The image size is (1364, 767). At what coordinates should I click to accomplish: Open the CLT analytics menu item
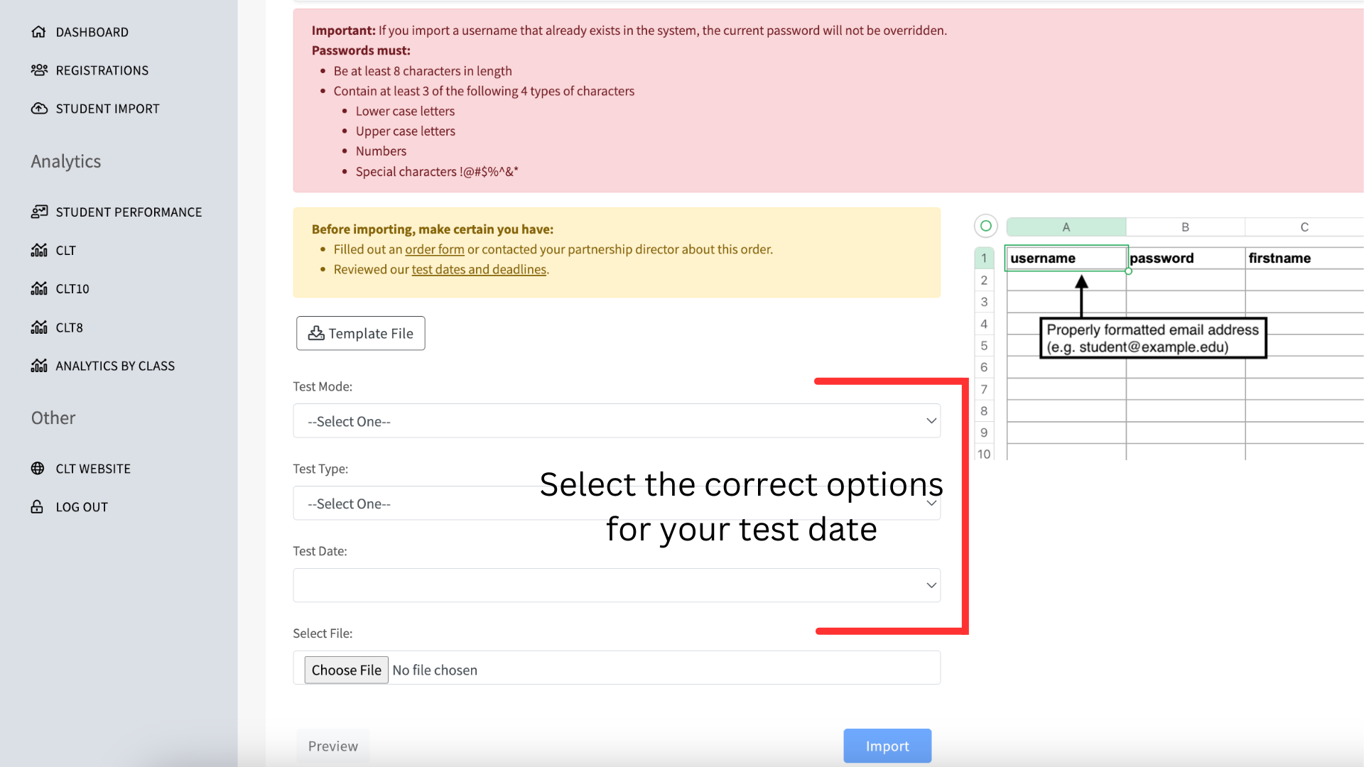[65, 251]
